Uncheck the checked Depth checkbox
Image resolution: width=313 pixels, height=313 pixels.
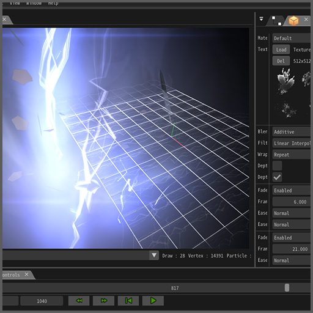tap(277, 177)
